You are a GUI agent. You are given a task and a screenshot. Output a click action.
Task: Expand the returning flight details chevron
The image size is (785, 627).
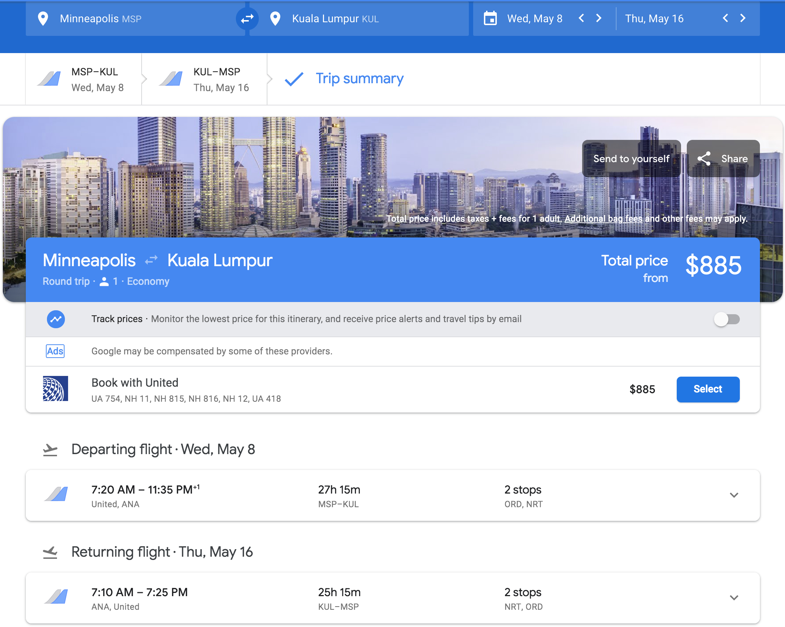coord(734,598)
